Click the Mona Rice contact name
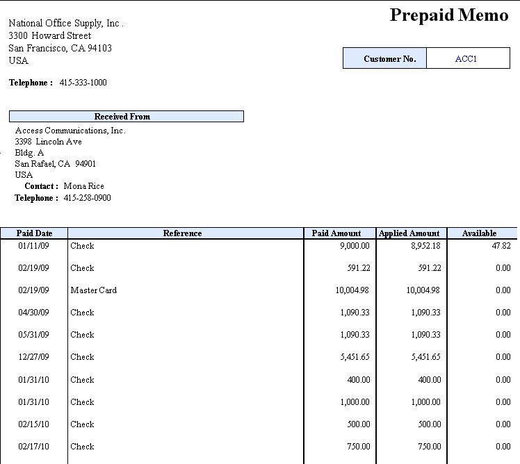Screen dimensions: 520x464 tap(83, 186)
